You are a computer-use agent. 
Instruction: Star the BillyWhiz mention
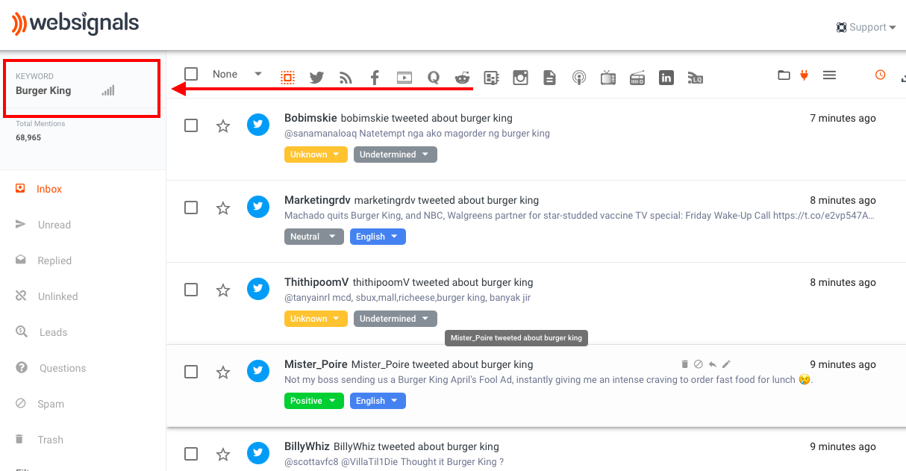(x=223, y=455)
